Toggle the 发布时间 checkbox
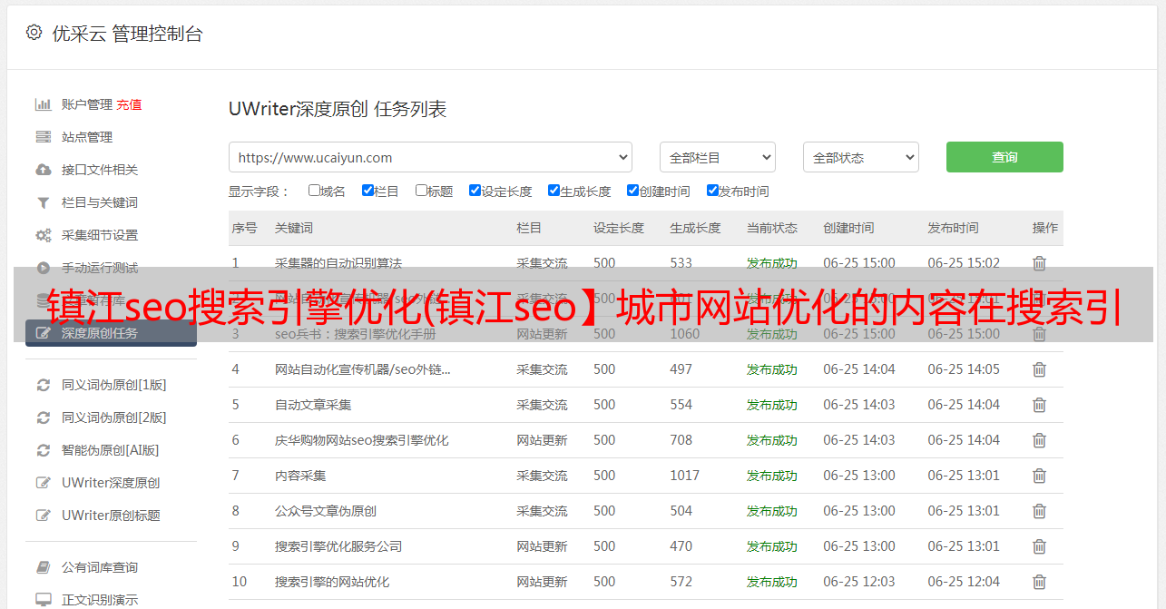Image resolution: width=1166 pixels, height=609 pixels. (712, 191)
